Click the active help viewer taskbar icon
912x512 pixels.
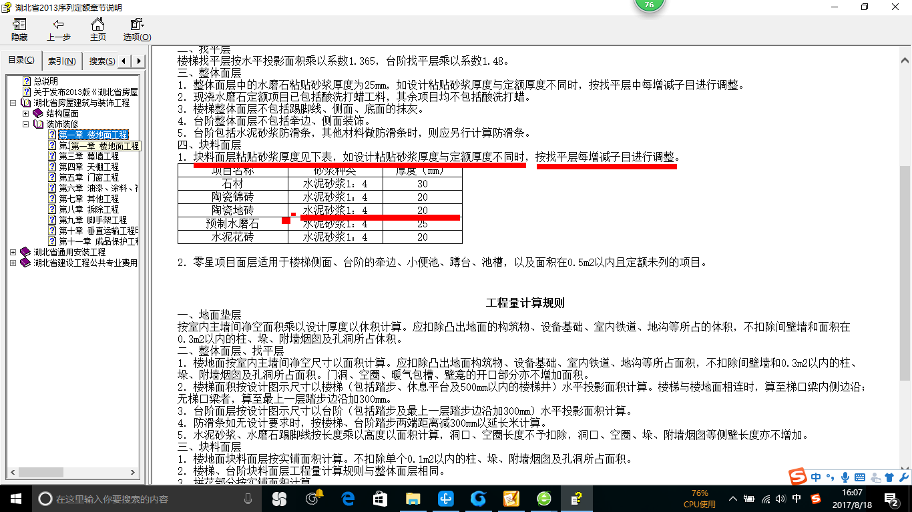tap(576, 498)
